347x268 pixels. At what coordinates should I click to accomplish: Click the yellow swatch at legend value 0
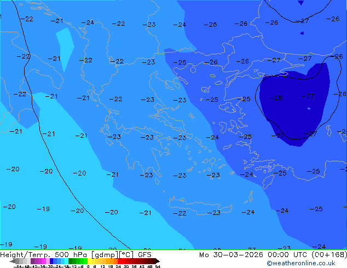(89, 261)
